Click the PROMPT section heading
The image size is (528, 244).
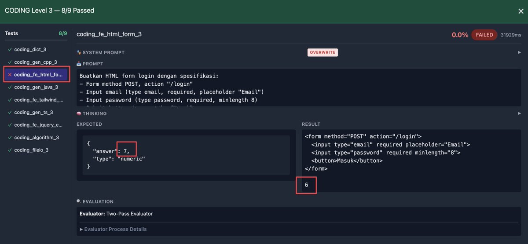pos(93,64)
